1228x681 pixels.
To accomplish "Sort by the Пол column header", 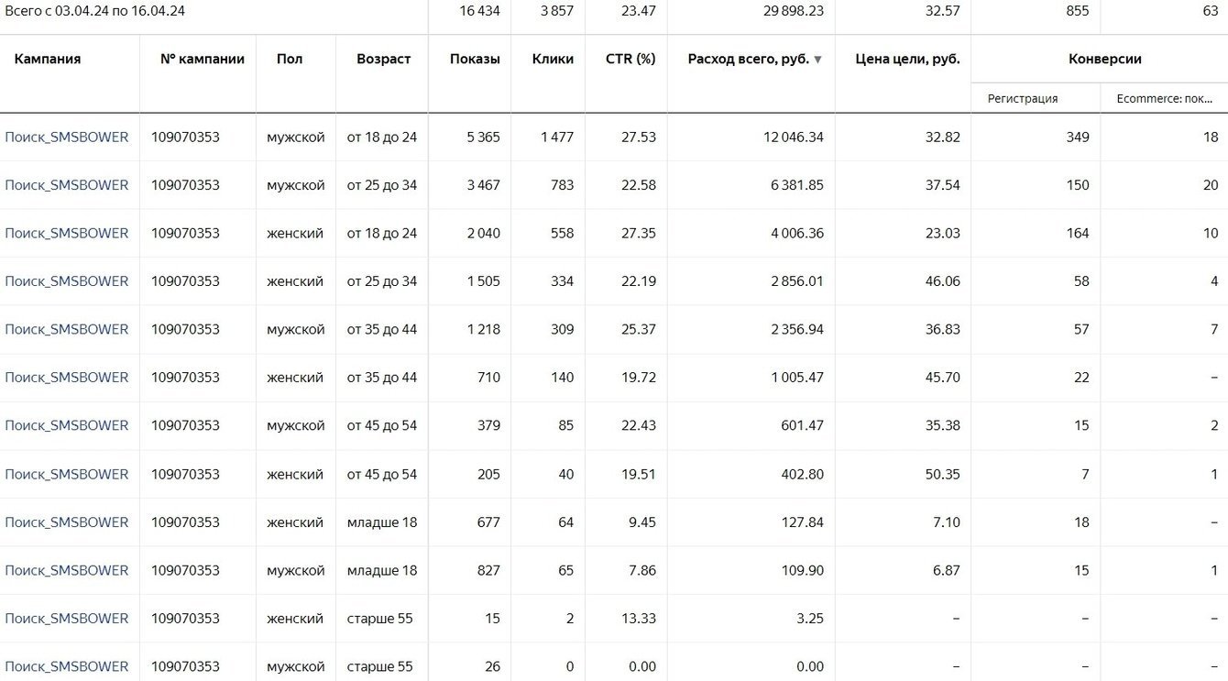I will (290, 59).
